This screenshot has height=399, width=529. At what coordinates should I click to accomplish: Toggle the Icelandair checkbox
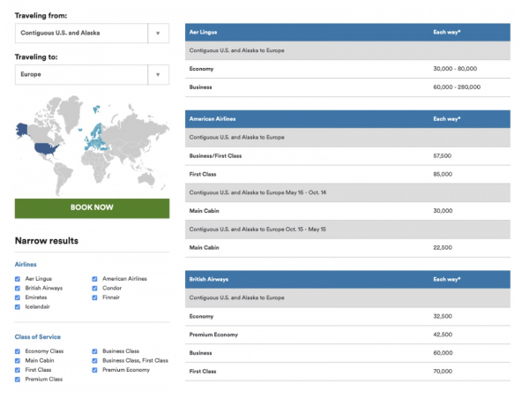click(18, 306)
